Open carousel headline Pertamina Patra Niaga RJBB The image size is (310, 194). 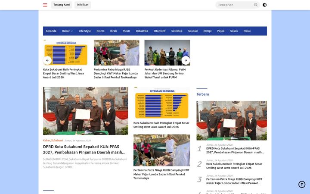116,73
